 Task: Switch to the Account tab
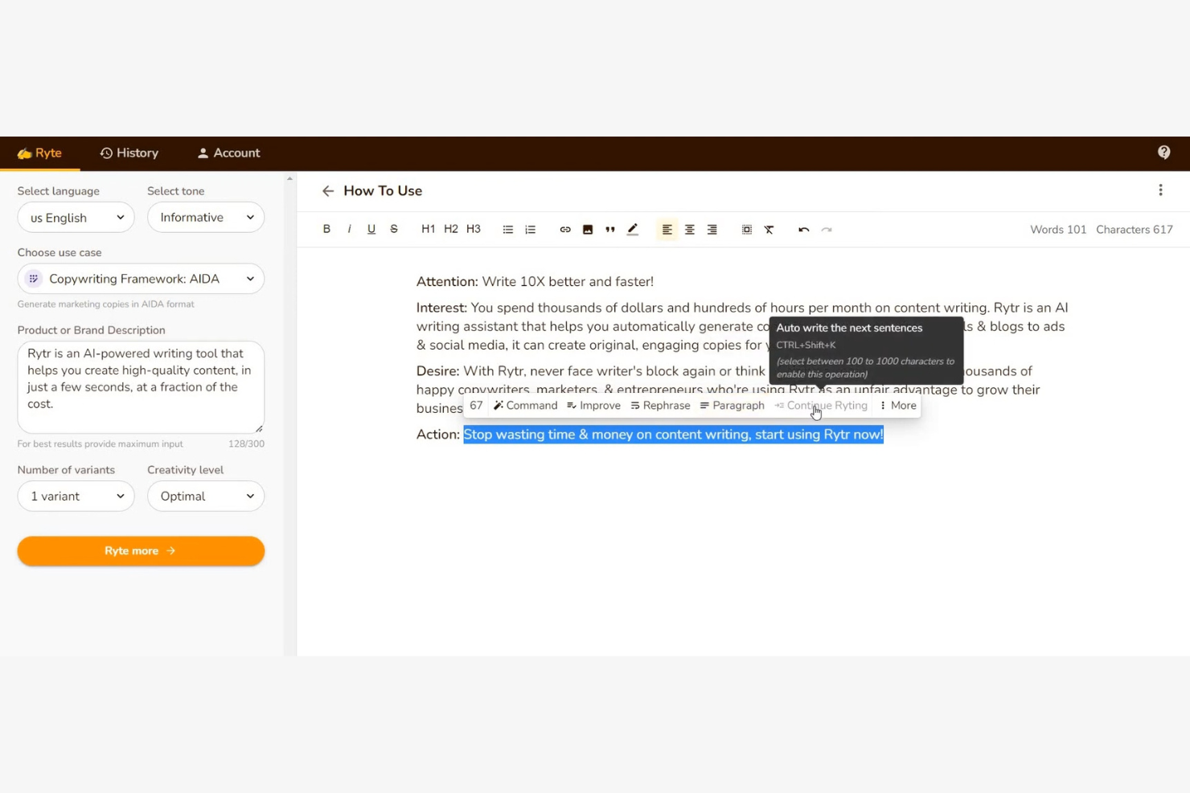(229, 153)
